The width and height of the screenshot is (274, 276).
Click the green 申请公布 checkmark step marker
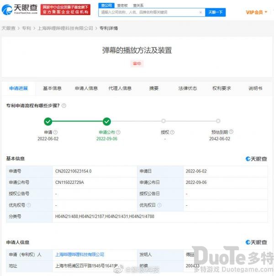point(107,121)
